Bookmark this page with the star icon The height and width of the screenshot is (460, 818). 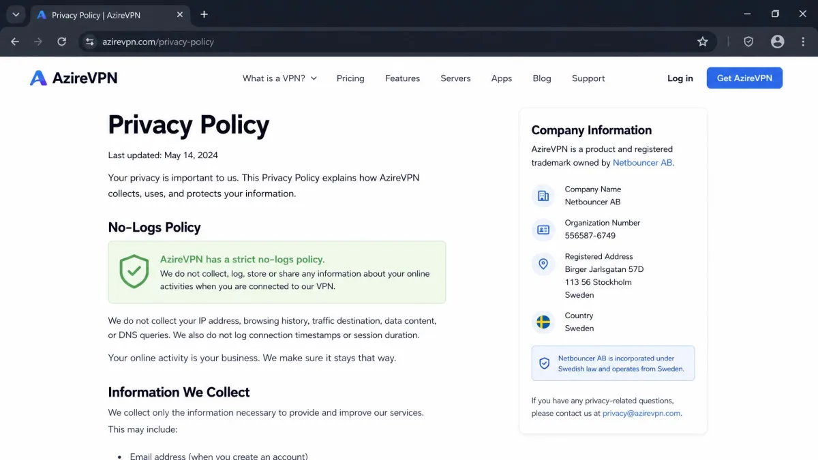point(703,42)
